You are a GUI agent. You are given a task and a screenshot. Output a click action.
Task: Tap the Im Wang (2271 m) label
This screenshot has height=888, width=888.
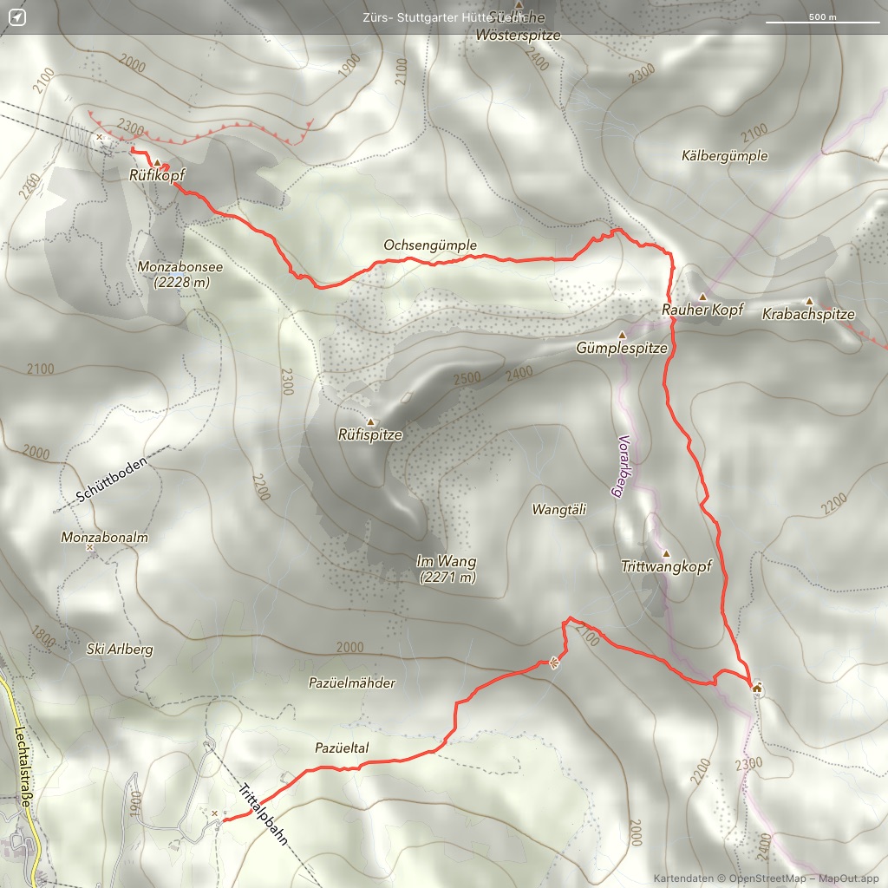click(x=447, y=569)
